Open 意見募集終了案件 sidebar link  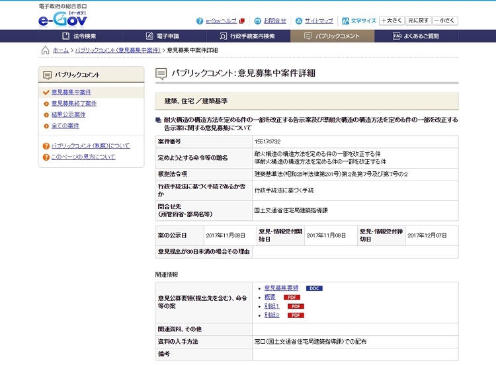74,103
